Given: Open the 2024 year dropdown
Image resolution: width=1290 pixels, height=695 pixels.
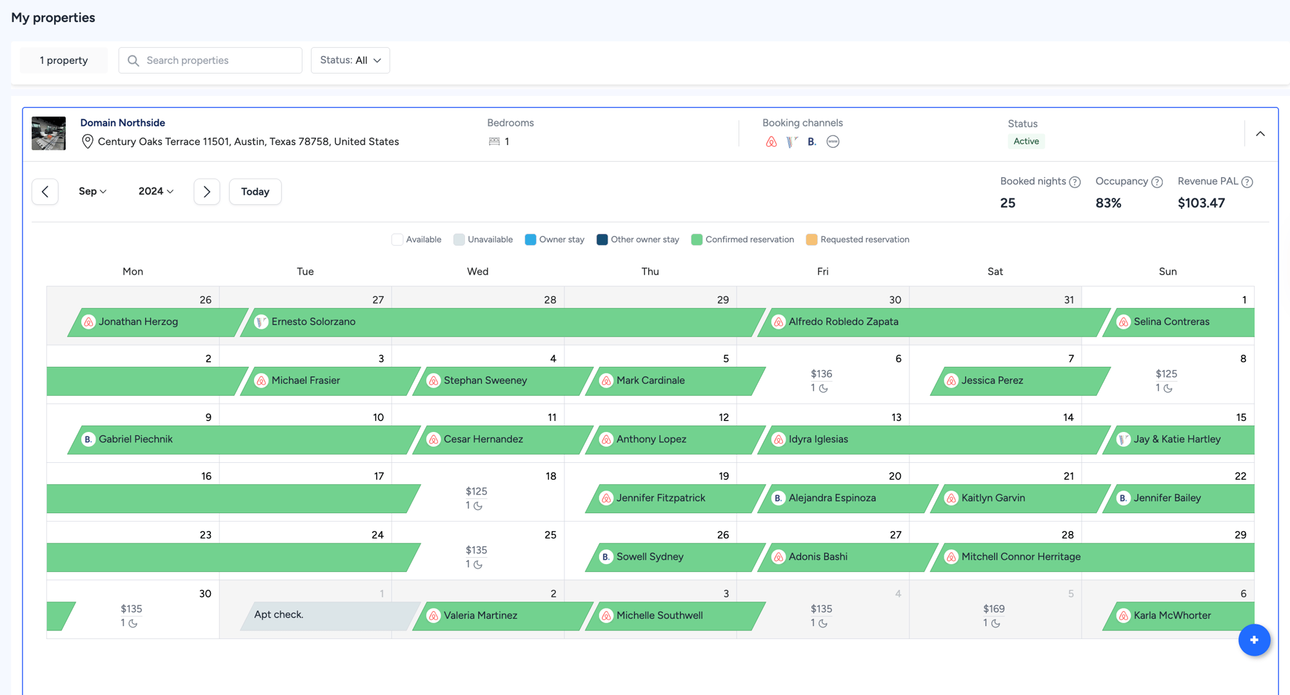Looking at the screenshot, I should click(x=156, y=191).
